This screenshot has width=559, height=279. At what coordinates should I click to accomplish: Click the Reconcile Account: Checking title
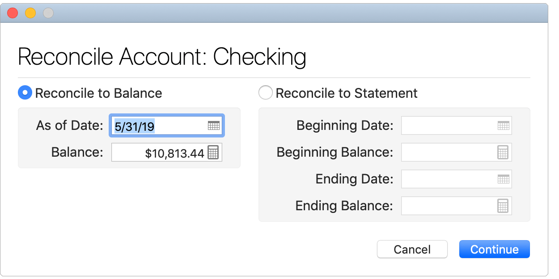pos(162,57)
